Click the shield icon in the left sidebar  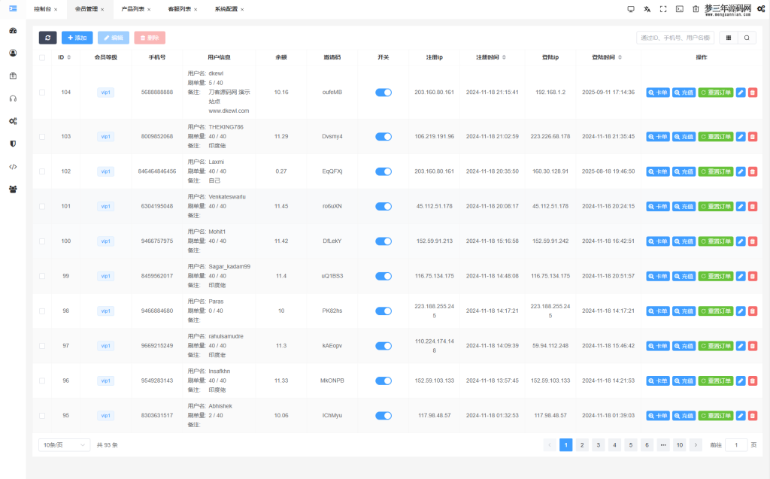13,144
